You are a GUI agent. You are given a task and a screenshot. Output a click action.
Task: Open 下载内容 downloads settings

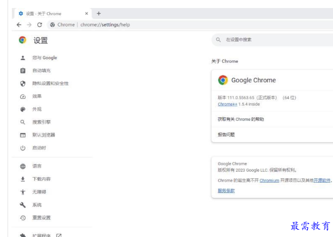point(41,179)
